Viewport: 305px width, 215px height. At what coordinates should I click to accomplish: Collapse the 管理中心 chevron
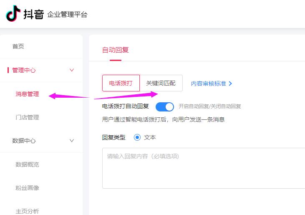72,70
